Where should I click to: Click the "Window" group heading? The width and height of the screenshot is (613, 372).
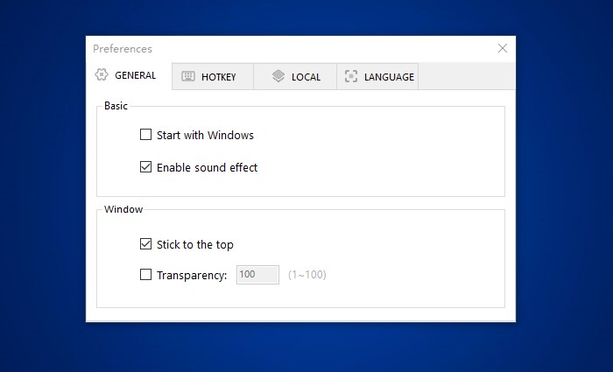[123, 209]
